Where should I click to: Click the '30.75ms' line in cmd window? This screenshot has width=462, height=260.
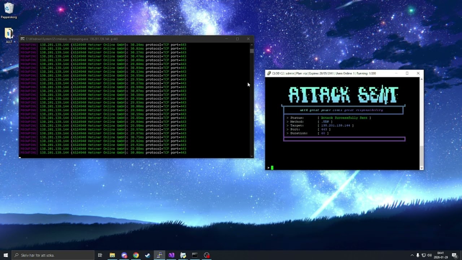coord(103,137)
